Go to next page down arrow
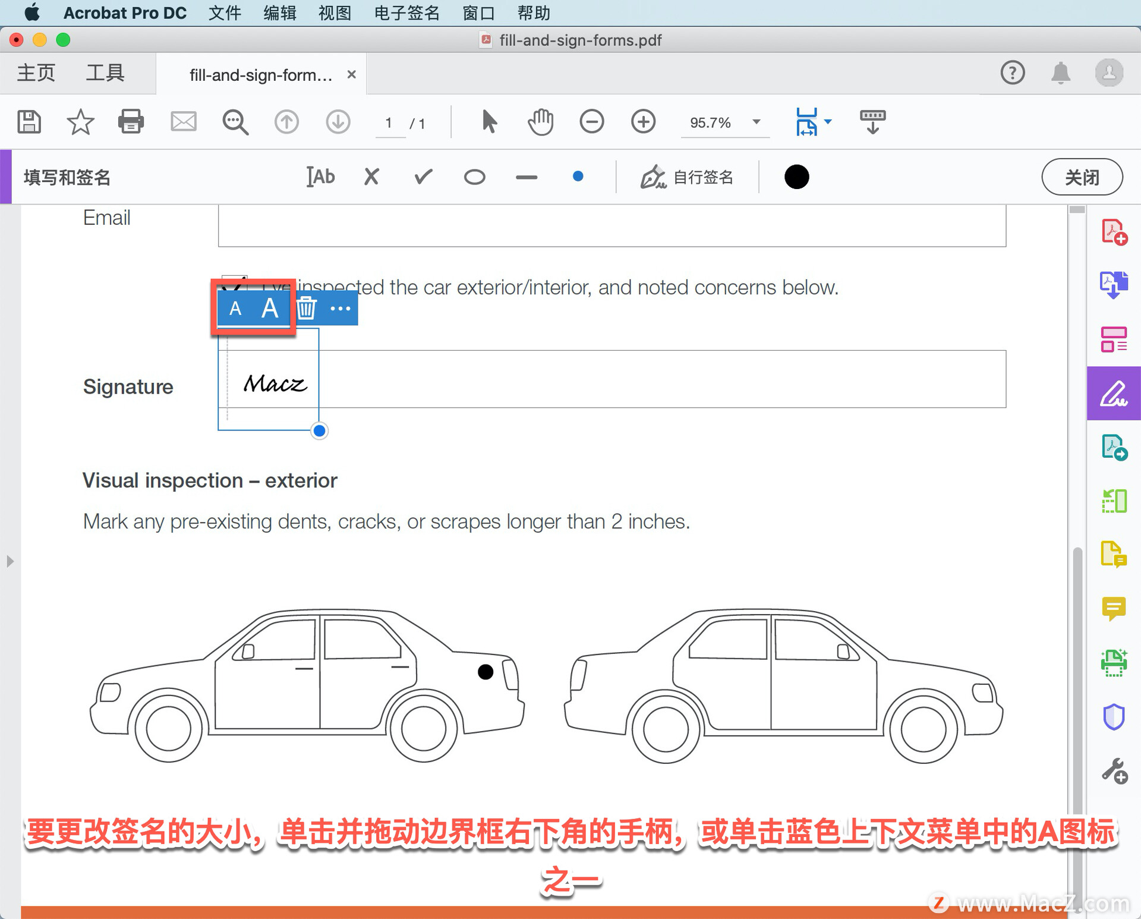Image resolution: width=1141 pixels, height=919 pixels. coord(338,122)
